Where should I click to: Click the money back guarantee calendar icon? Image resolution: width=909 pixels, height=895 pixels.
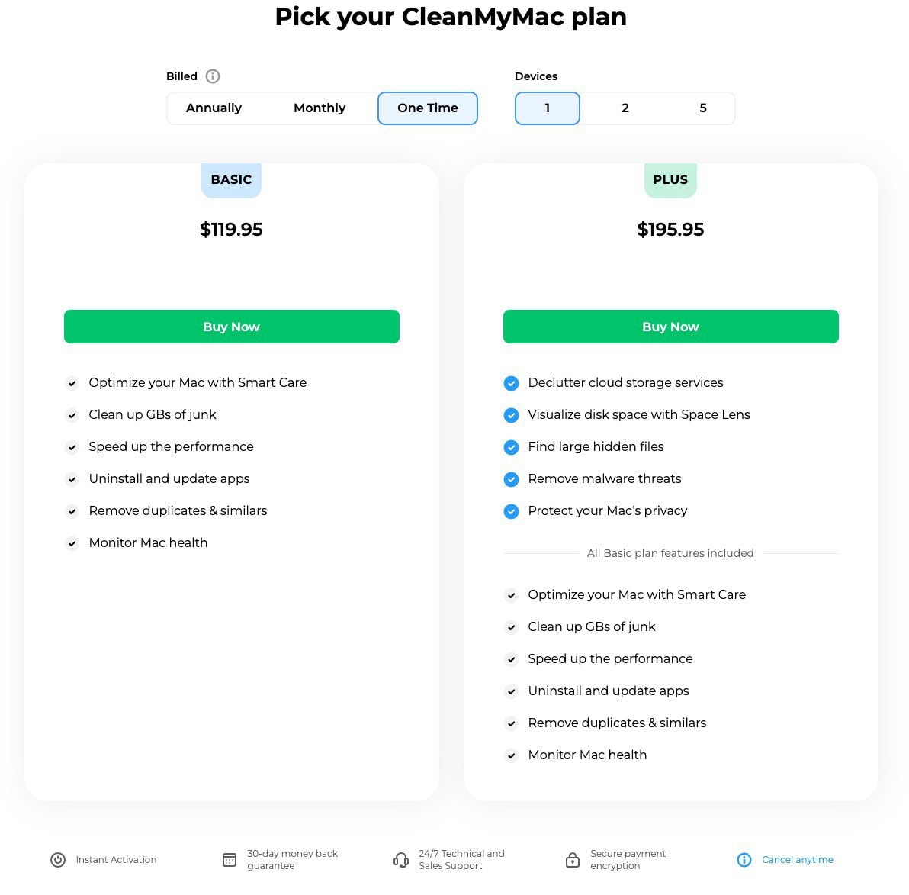pos(230,860)
